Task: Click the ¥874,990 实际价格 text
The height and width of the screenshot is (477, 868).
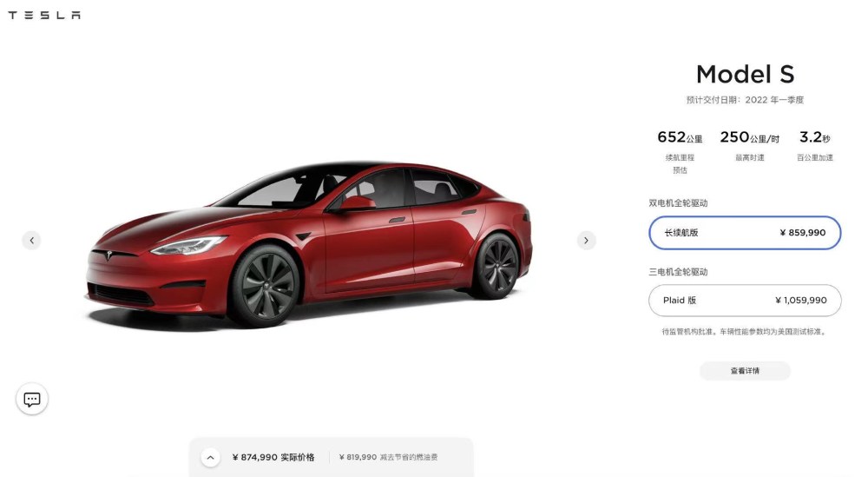Action: [x=273, y=458]
